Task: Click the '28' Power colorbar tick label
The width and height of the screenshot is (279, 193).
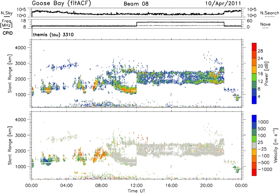Action: (x=260, y=51)
